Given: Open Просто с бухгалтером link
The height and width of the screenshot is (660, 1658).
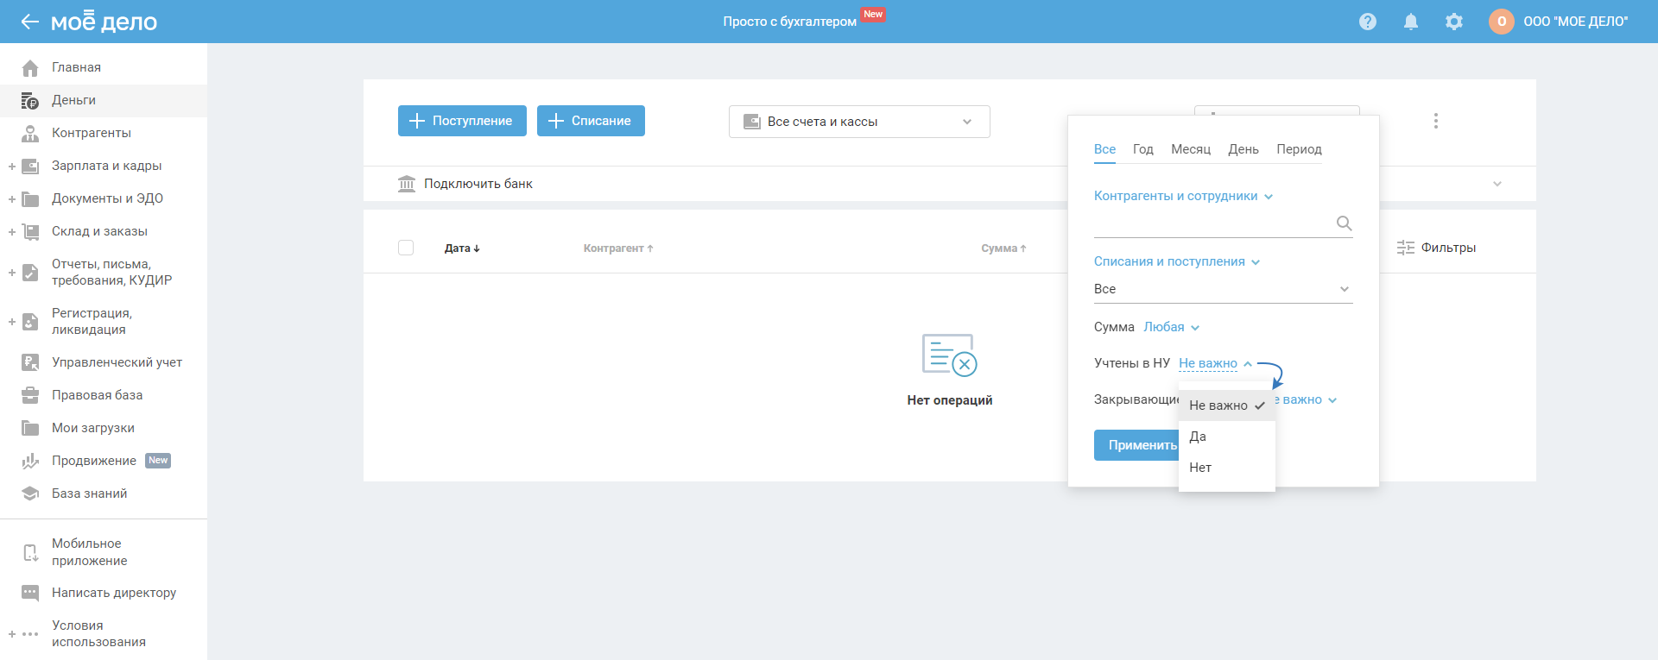Looking at the screenshot, I should click(789, 22).
